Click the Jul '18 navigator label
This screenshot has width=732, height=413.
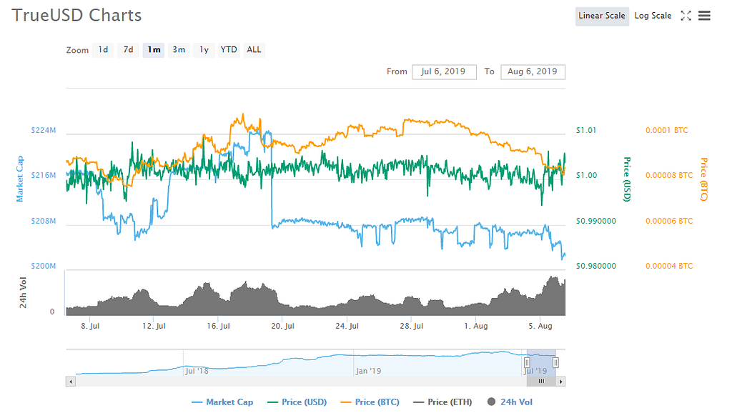[197, 371]
